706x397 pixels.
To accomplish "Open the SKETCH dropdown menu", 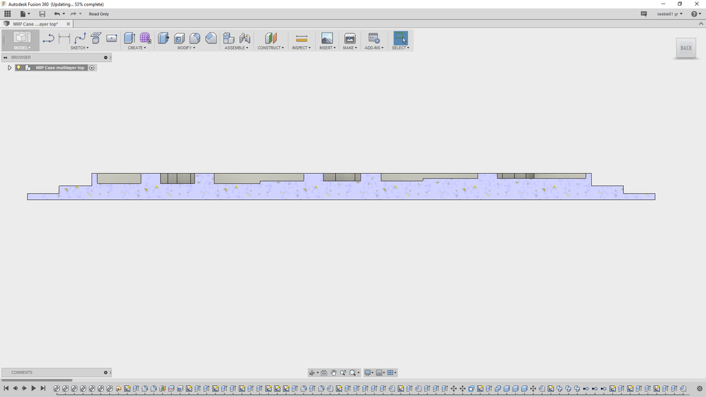I will [x=80, y=48].
